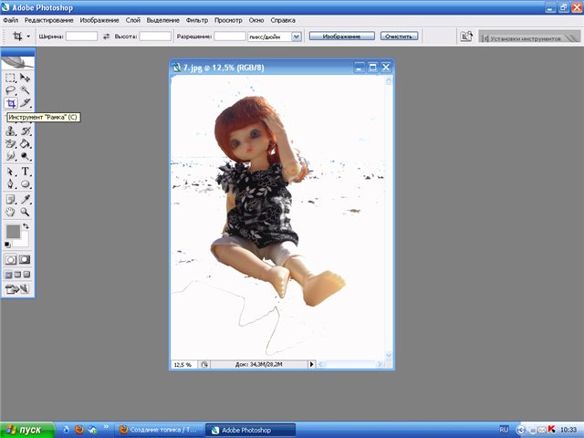Expand the document status bar info arrow
The height and width of the screenshot is (438, 584).
pos(311,364)
